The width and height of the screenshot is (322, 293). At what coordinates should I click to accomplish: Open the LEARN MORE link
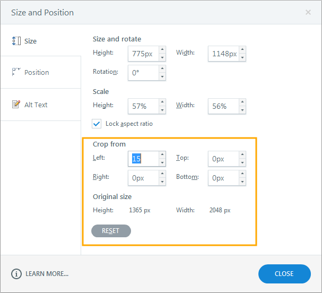point(47,274)
